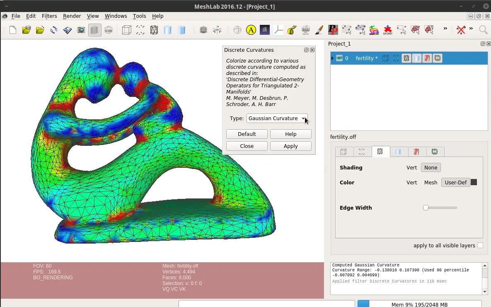This screenshot has height=307, width=491.
Task: Open the Help menu
Action: 157,16
